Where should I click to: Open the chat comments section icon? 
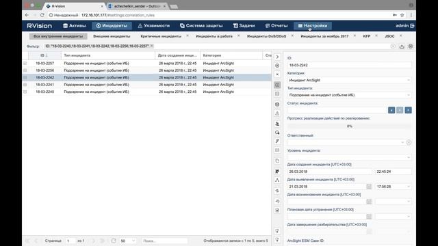click(277, 133)
